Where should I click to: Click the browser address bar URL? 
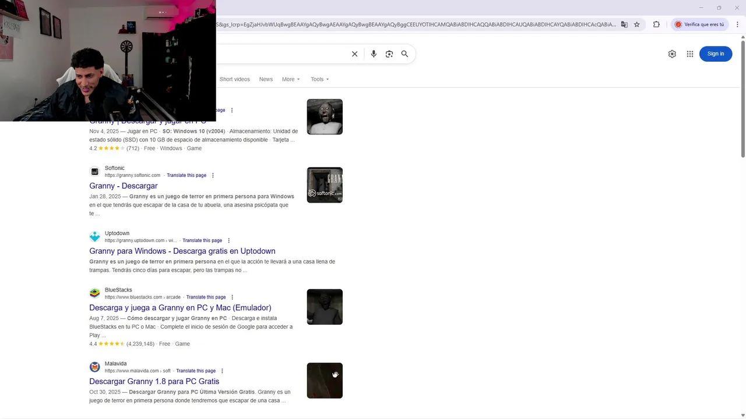pyautogui.click(x=416, y=24)
